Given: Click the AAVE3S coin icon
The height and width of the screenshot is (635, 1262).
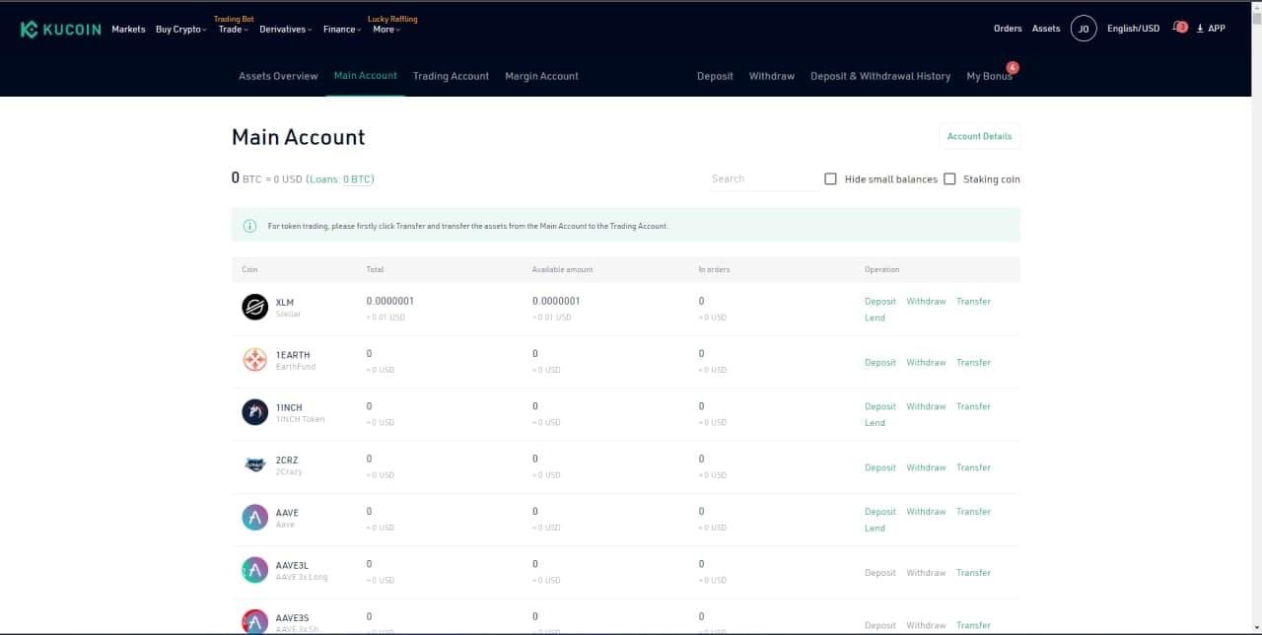Looking at the screenshot, I should tap(255, 622).
